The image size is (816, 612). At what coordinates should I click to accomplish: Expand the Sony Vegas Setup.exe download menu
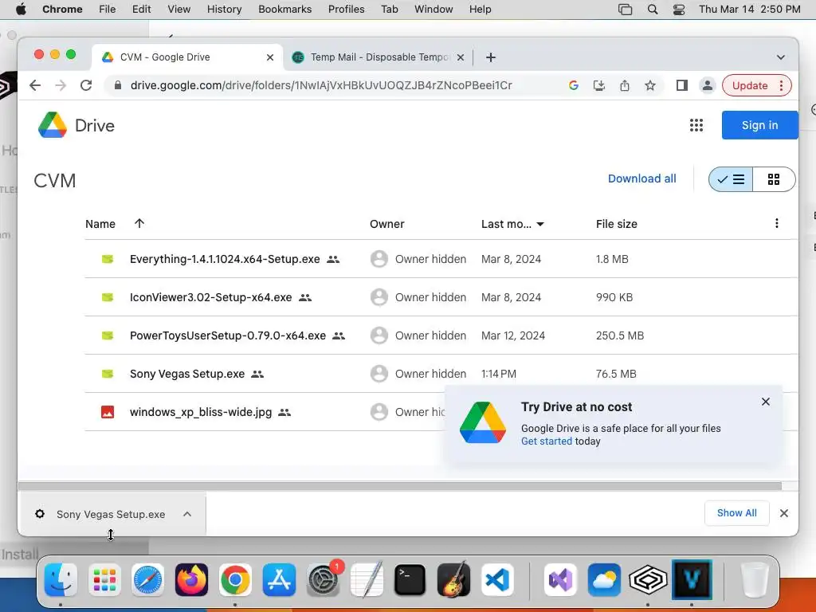coord(187,514)
